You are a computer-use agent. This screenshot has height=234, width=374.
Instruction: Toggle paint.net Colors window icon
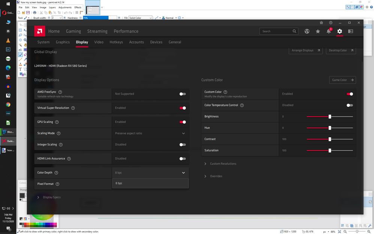point(361,7)
